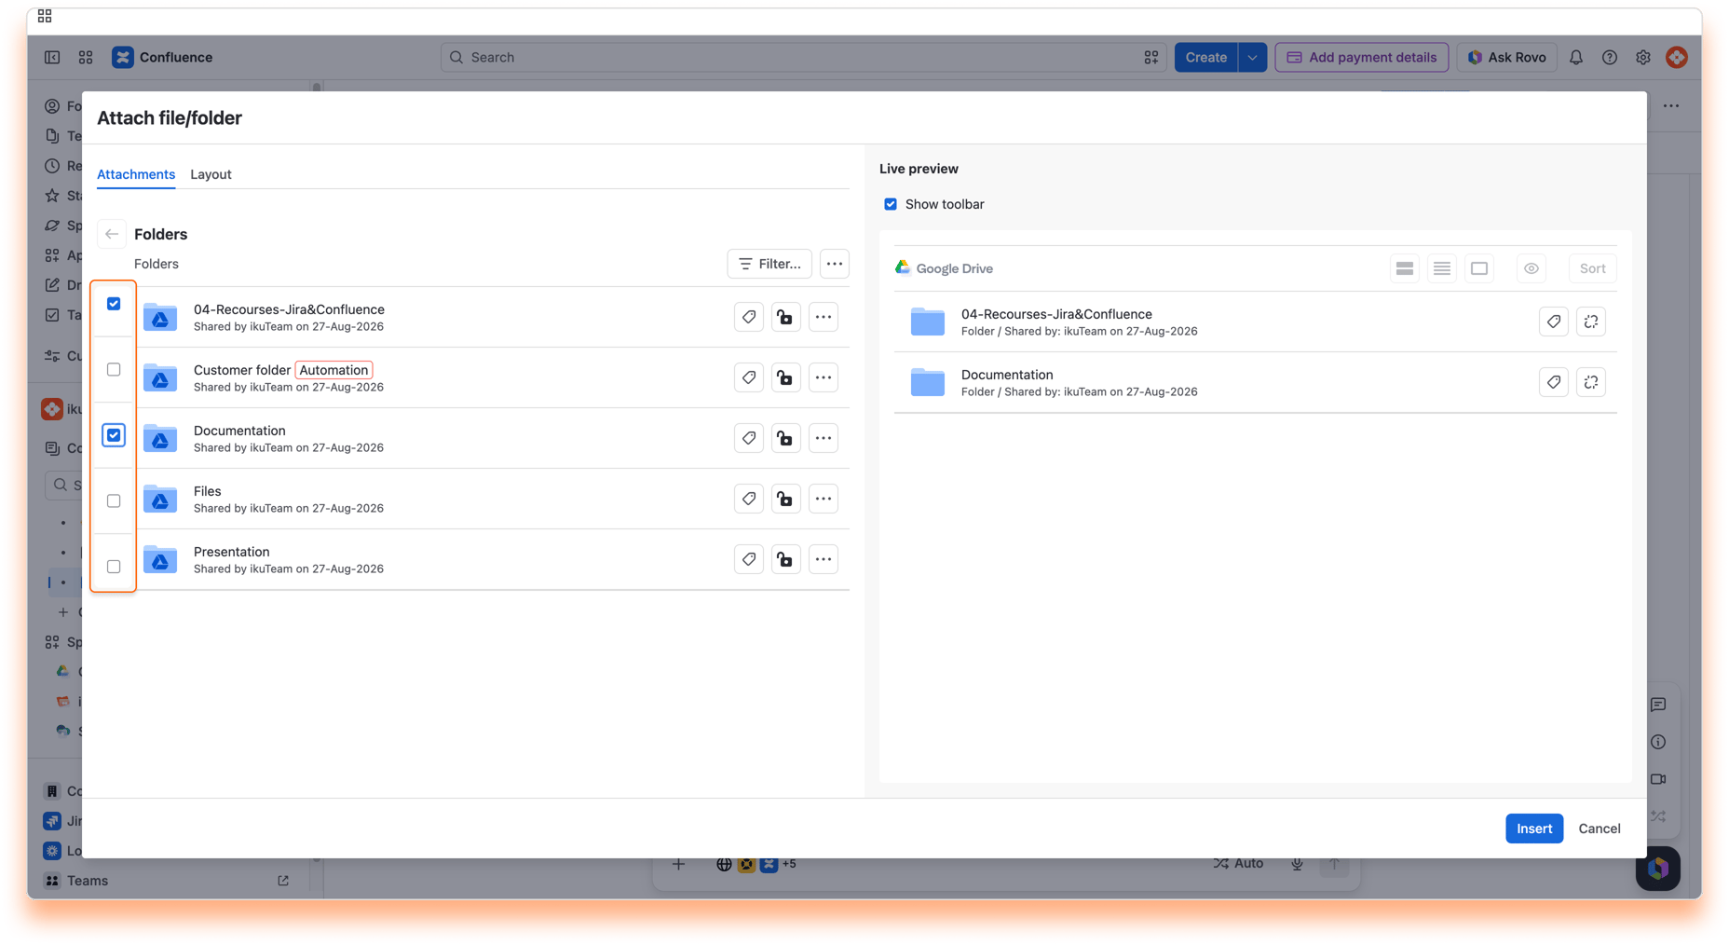Check the Presentation folder checkbox
The width and height of the screenshot is (1729, 945).
(114, 567)
